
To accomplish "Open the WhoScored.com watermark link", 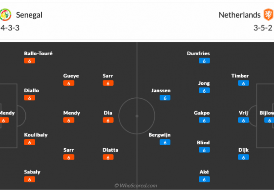I will coord(136,186).
